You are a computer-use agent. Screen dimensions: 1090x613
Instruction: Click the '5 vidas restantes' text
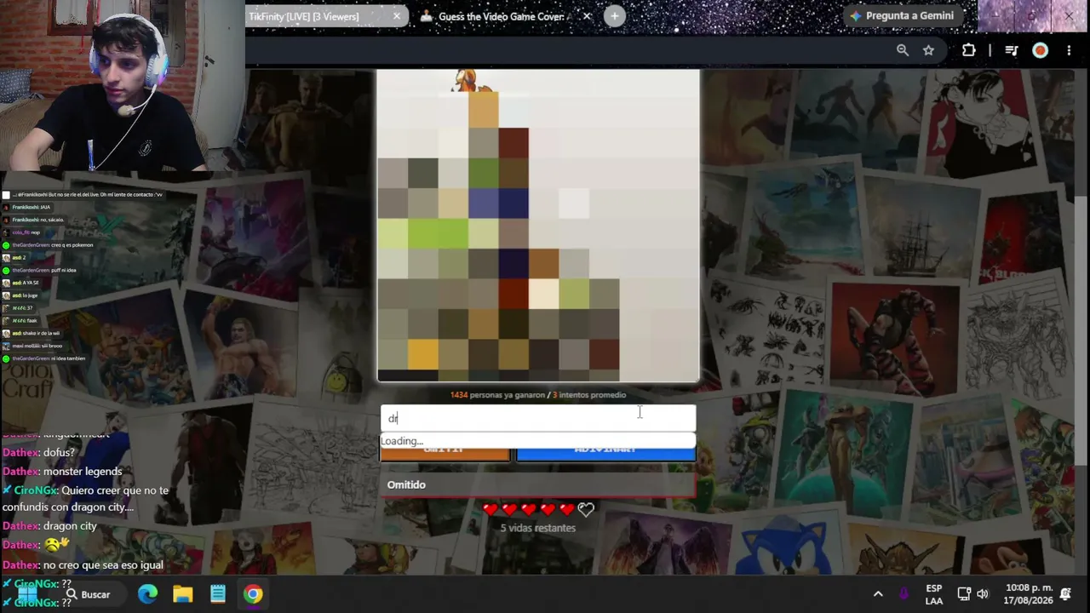pos(538,528)
